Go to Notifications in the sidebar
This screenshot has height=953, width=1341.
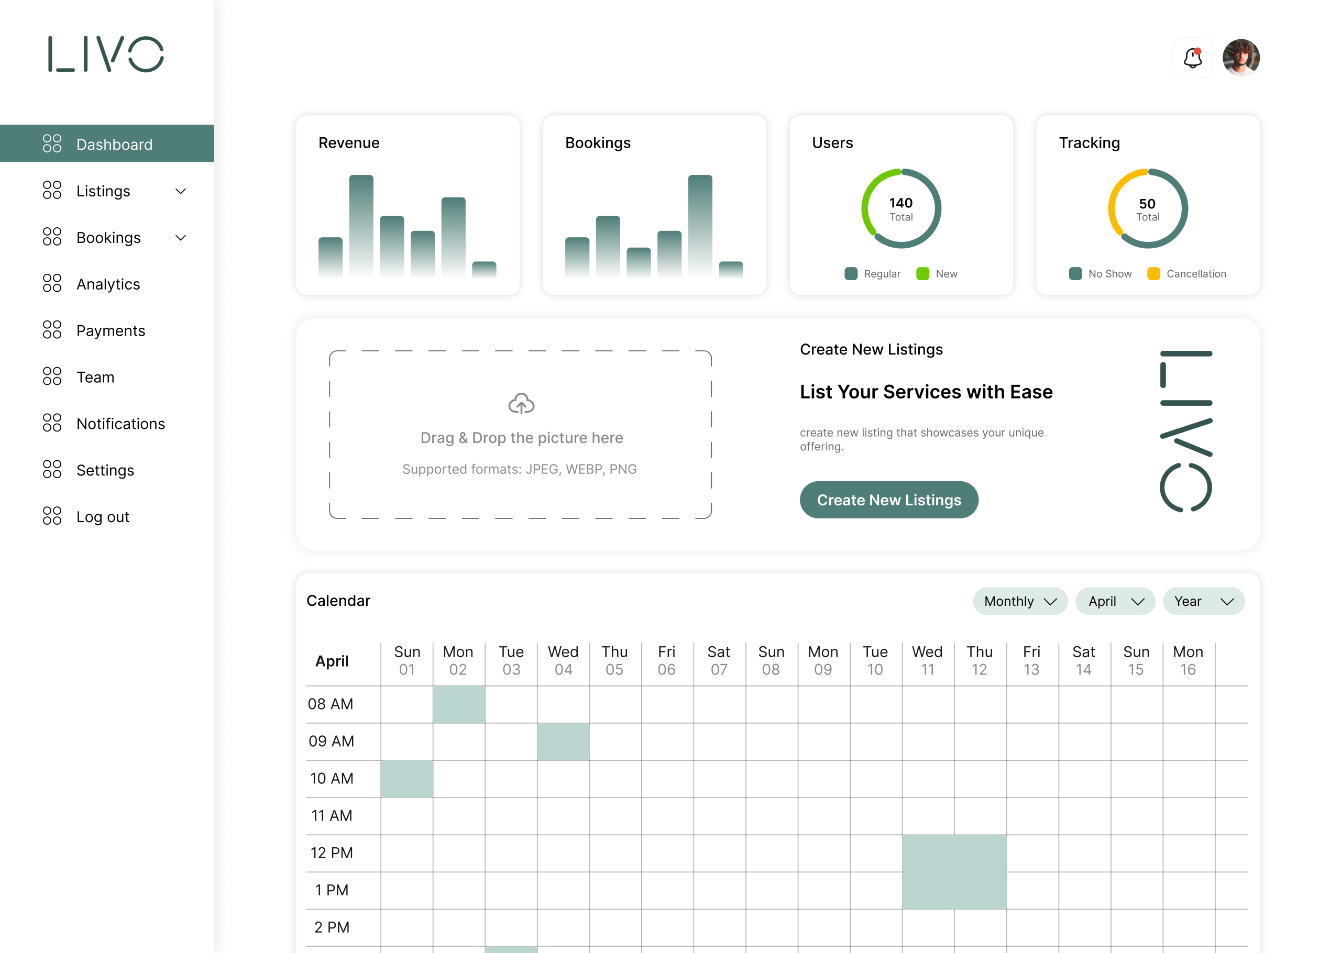coord(120,423)
